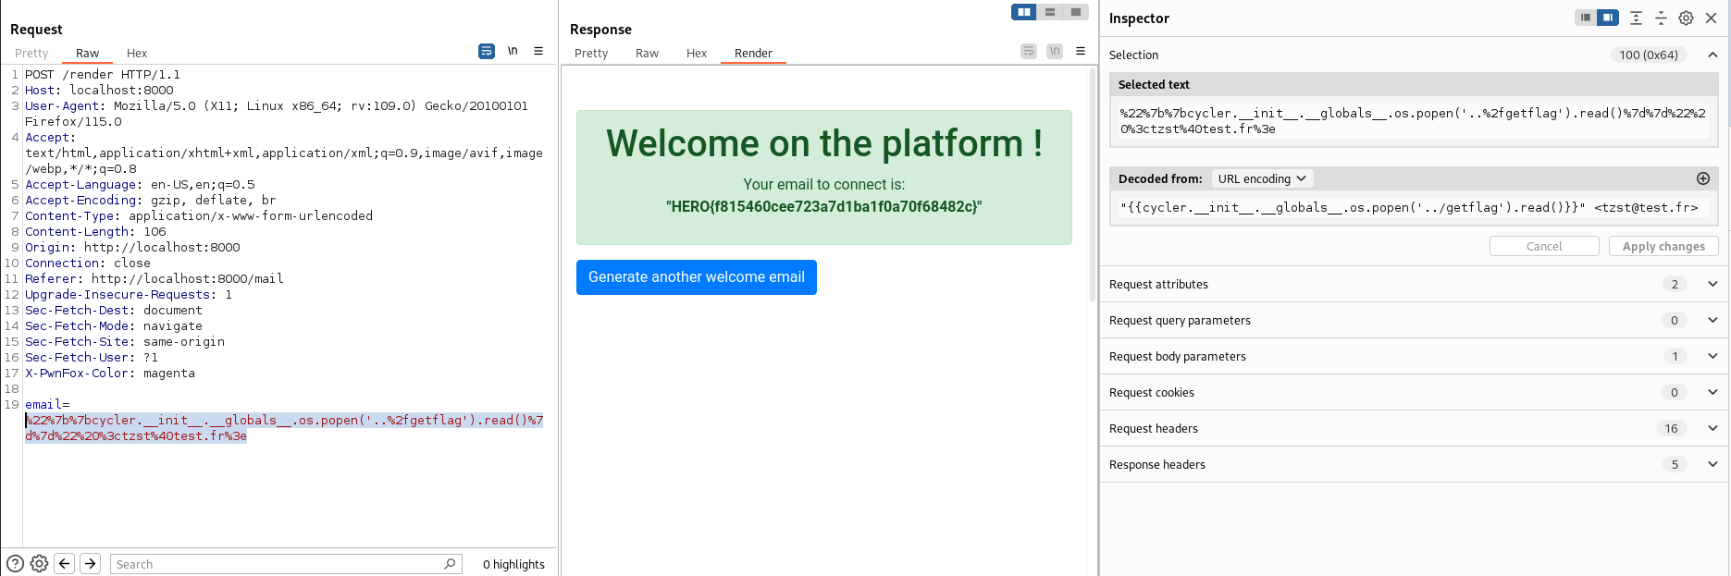
Task: Click the Connection: close header line
Action: [x=88, y=263]
